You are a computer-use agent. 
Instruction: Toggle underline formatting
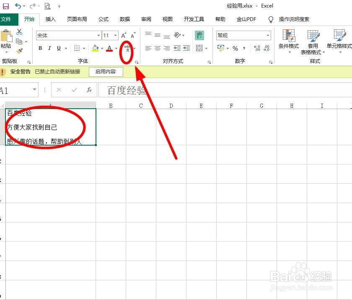pos(59,48)
